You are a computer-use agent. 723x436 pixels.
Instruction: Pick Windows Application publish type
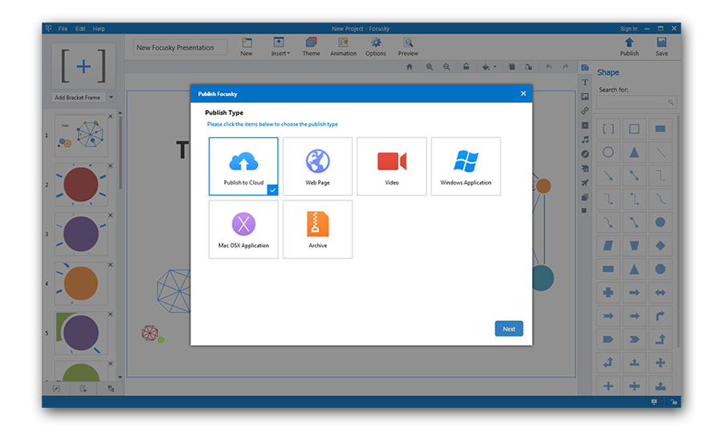466,166
